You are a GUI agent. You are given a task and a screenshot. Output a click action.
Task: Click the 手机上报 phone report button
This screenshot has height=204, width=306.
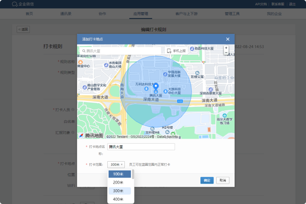(x=176, y=51)
